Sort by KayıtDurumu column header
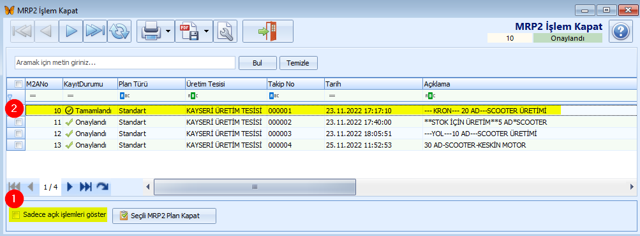The width and height of the screenshot is (640, 236). click(90, 84)
